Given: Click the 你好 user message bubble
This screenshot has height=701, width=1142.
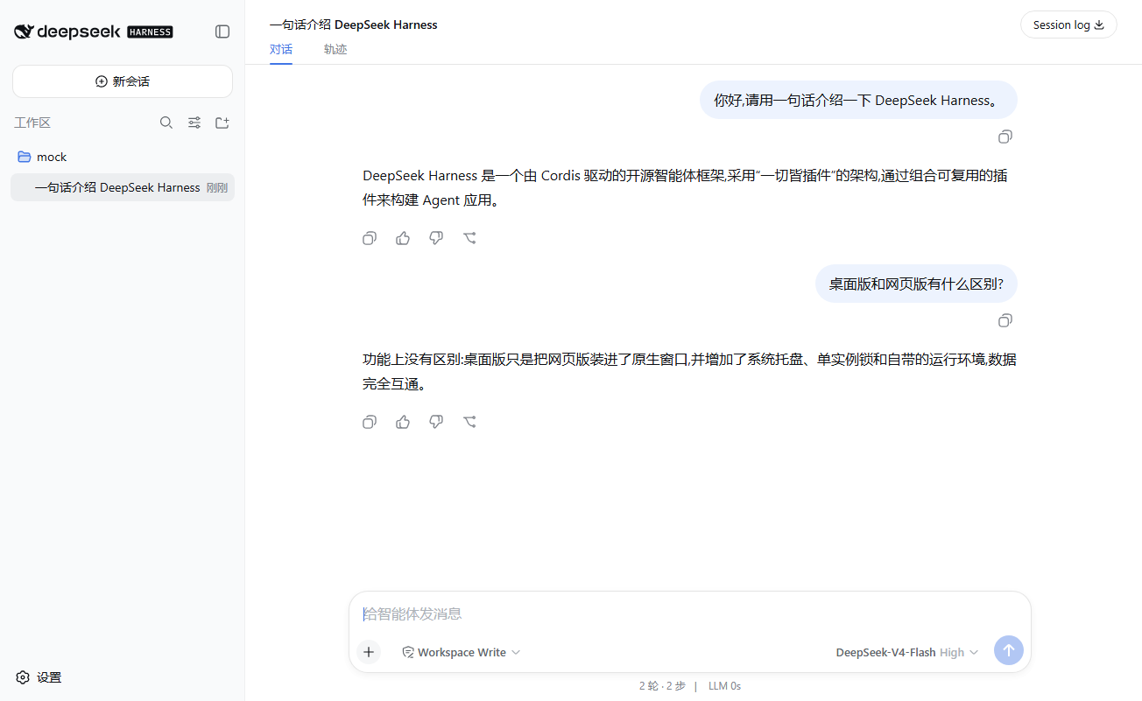Looking at the screenshot, I should (858, 100).
